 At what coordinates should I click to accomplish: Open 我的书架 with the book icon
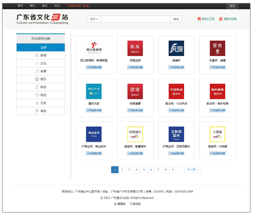(228, 19)
